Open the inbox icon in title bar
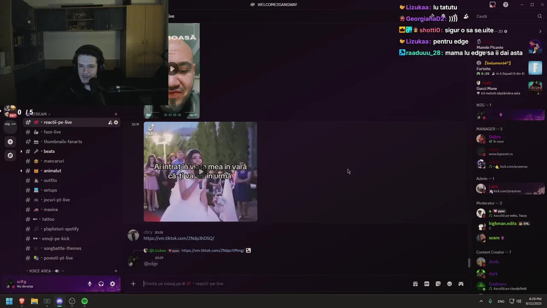547x308 pixels. (493, 5)
